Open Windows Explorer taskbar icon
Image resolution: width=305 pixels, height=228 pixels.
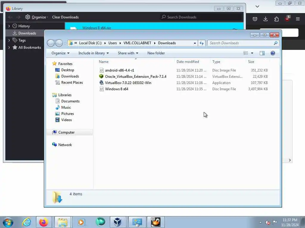tap(63, 222)
